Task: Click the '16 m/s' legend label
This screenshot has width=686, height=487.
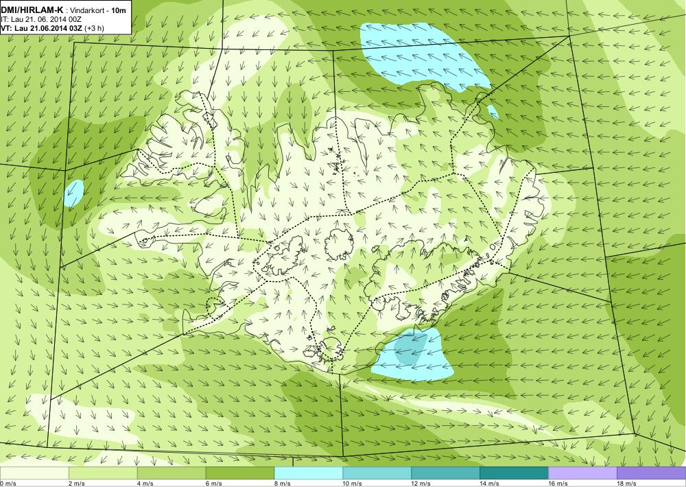Action: (x=558, y=484)
